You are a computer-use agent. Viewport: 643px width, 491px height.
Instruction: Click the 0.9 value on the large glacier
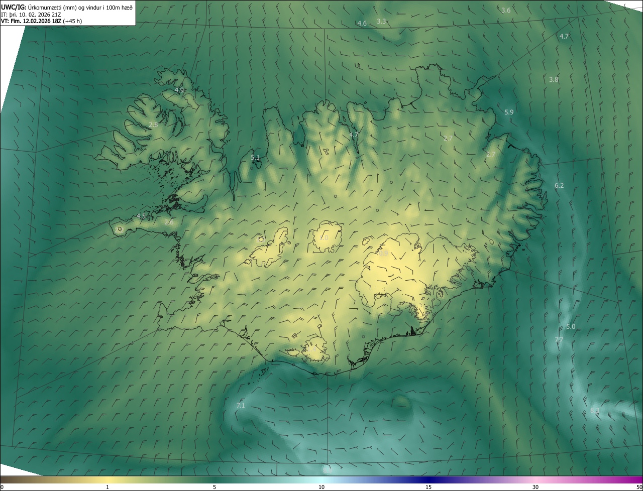(383, 254)
